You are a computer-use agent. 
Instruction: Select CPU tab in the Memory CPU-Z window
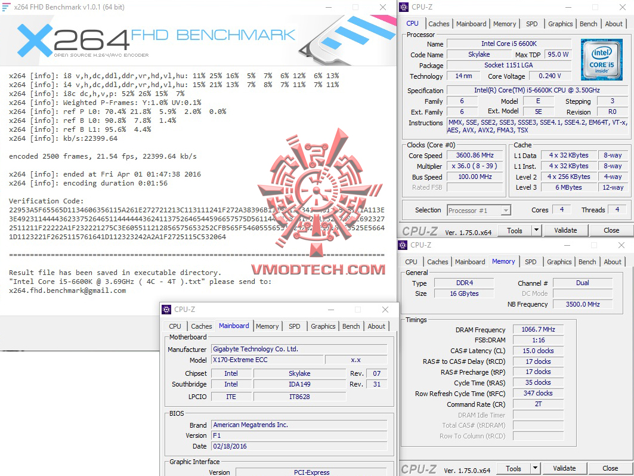coord(411,262)
